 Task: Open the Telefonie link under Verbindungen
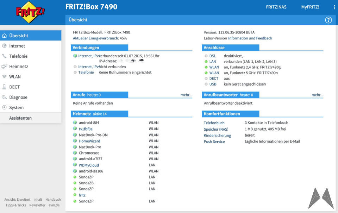[86, 72]
